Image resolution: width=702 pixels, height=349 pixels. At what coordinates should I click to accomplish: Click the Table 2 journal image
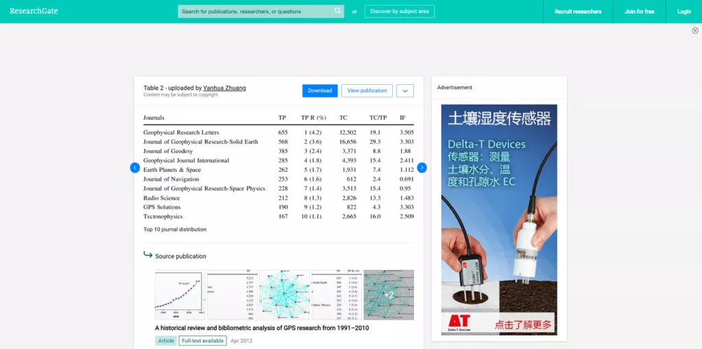[x=278, y=167]
